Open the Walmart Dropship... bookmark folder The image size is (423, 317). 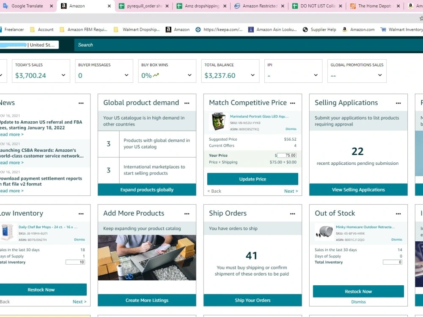click(137, 30)
